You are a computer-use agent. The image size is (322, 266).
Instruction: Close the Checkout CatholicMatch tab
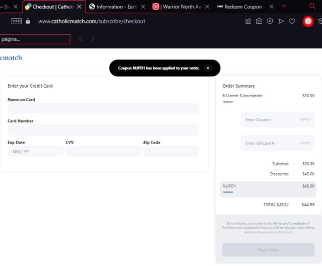(x=79, y=7)
